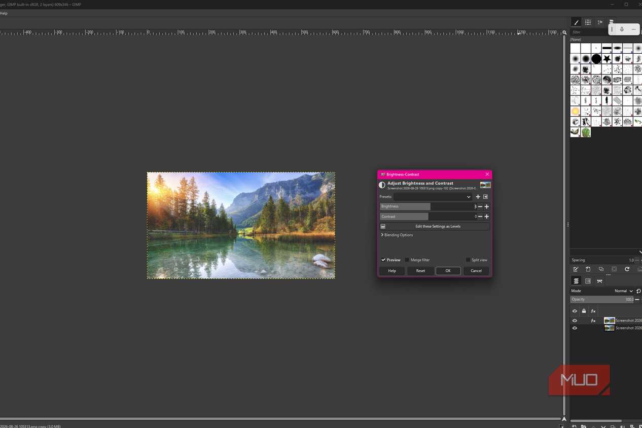
Task: Select the bottom Screenshot layer thumbnail
Action: (x=609, y=328)
